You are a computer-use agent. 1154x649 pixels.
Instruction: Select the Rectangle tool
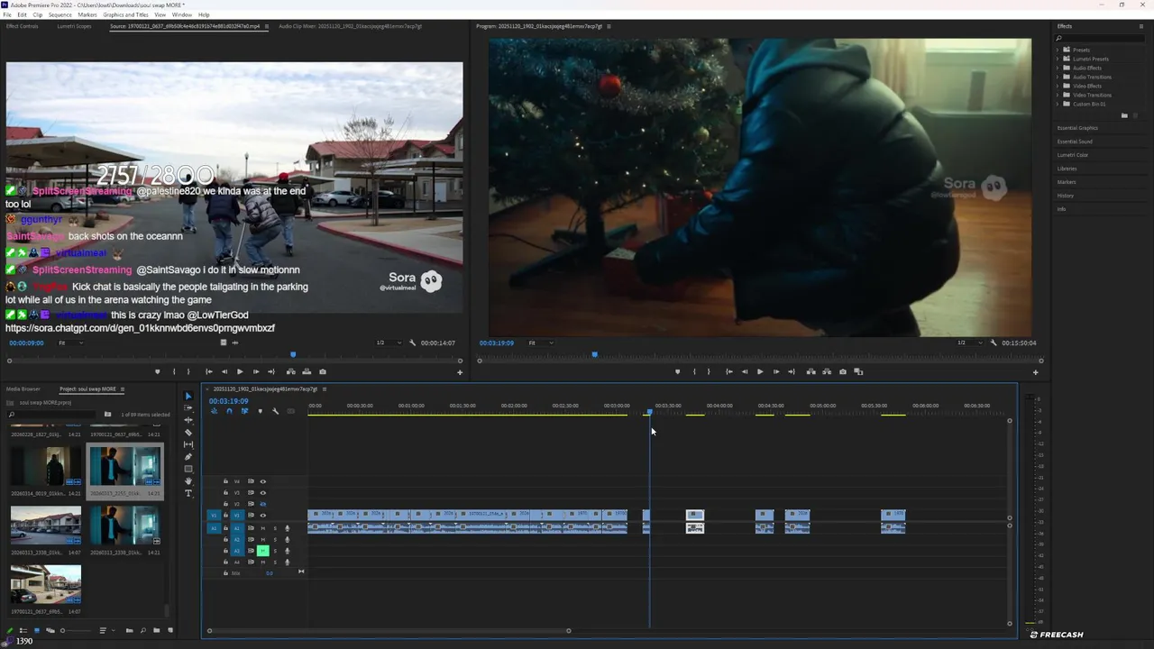[188, 469]
